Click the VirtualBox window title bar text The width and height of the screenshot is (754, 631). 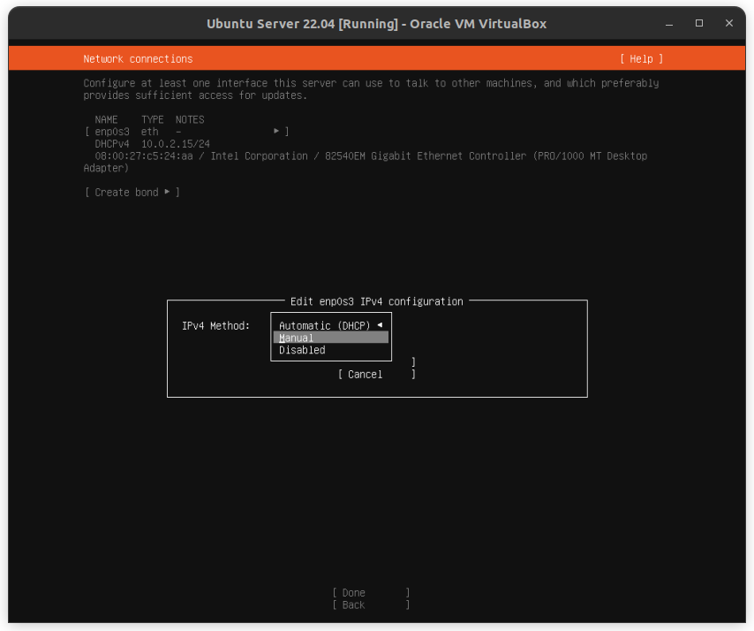(x=376, y=24)
